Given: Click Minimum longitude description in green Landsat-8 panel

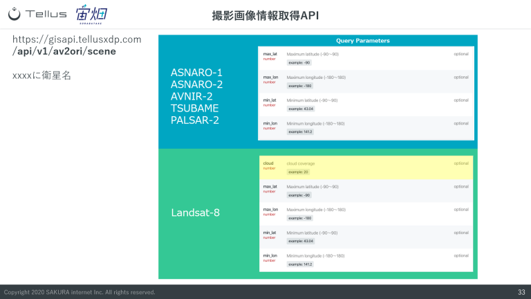Looking at the screenshot, I should 315,256.
